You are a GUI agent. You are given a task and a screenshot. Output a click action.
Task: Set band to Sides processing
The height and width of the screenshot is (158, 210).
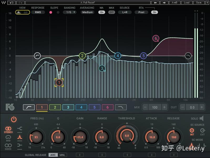coord(8,147)
